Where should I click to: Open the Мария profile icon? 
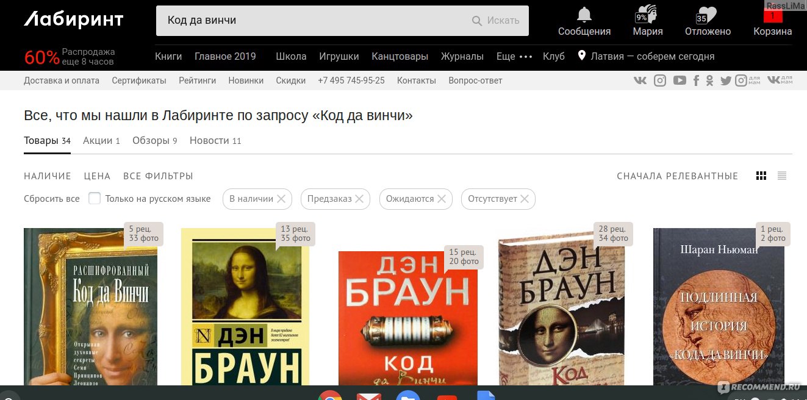pos(647,14)
